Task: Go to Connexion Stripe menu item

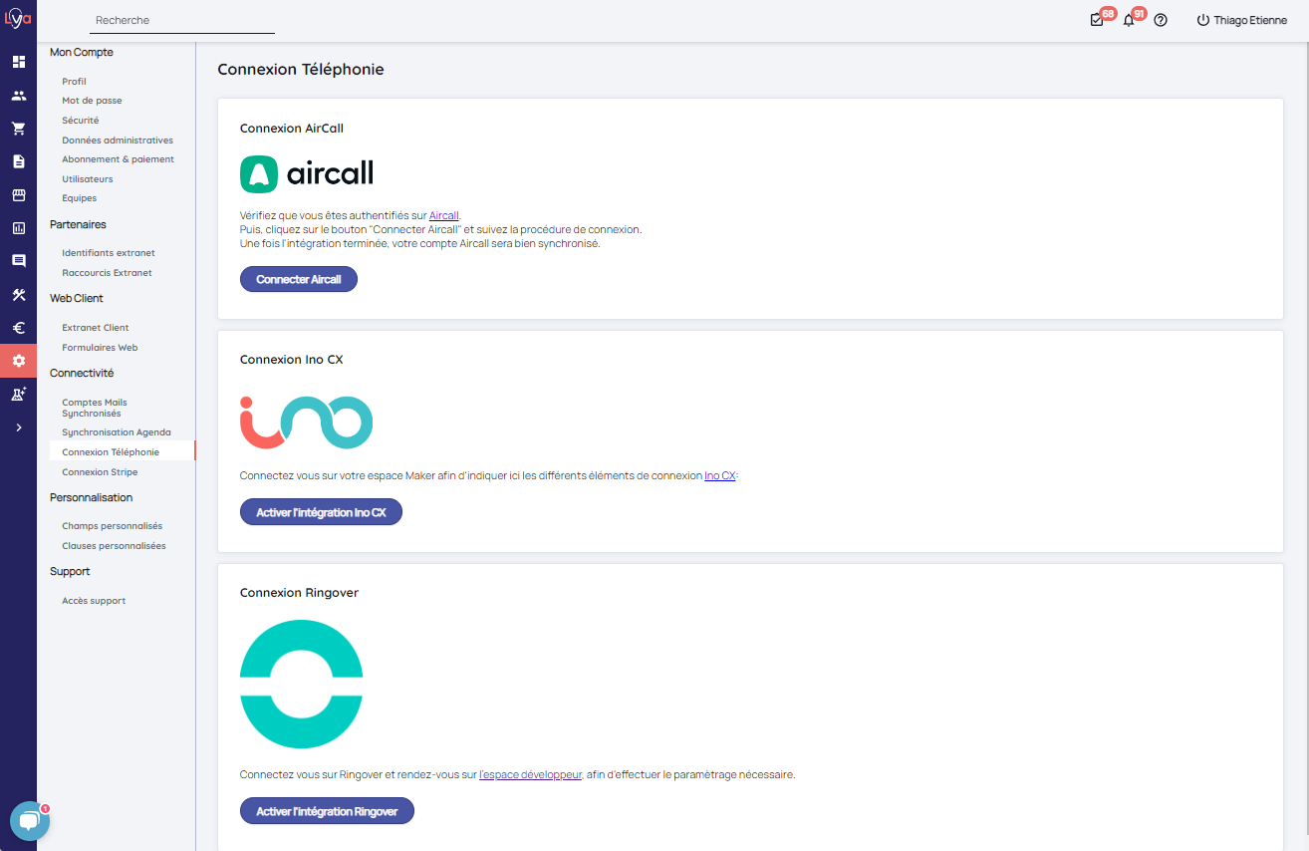Action: 100,472
